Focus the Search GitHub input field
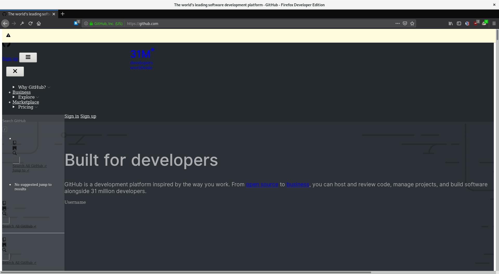The image size is (499, 274). [x=33, y=121]
